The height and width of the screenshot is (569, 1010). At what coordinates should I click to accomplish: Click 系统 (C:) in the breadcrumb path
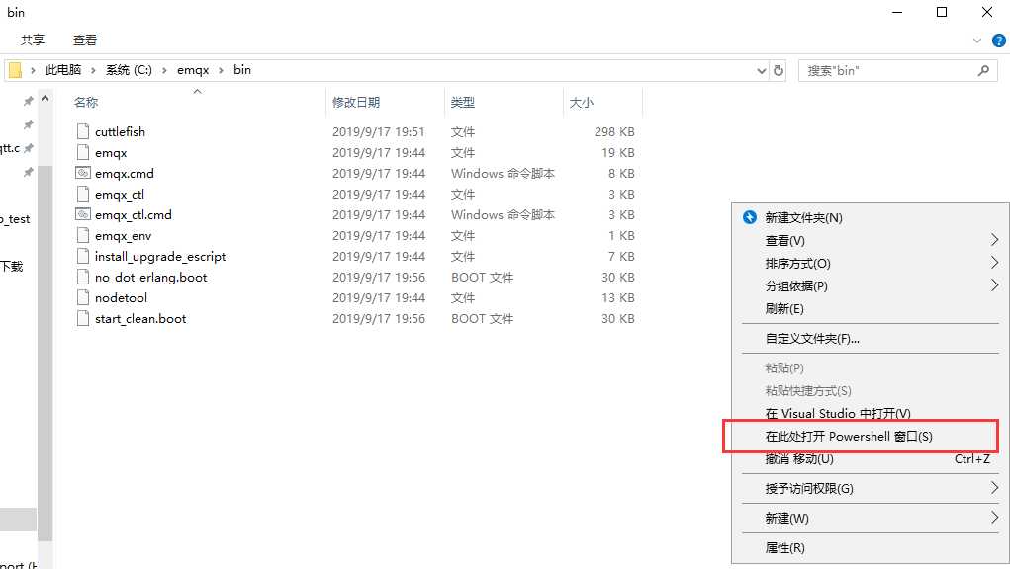(x=129, y=70)
